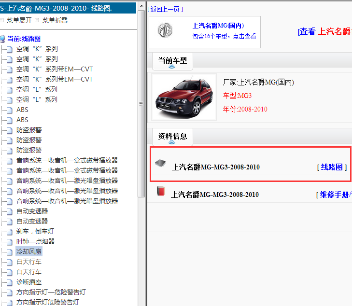Open the first 空调“L”系列 item
The height and width of the screenshot is (306, 352).
click(37, 89)
